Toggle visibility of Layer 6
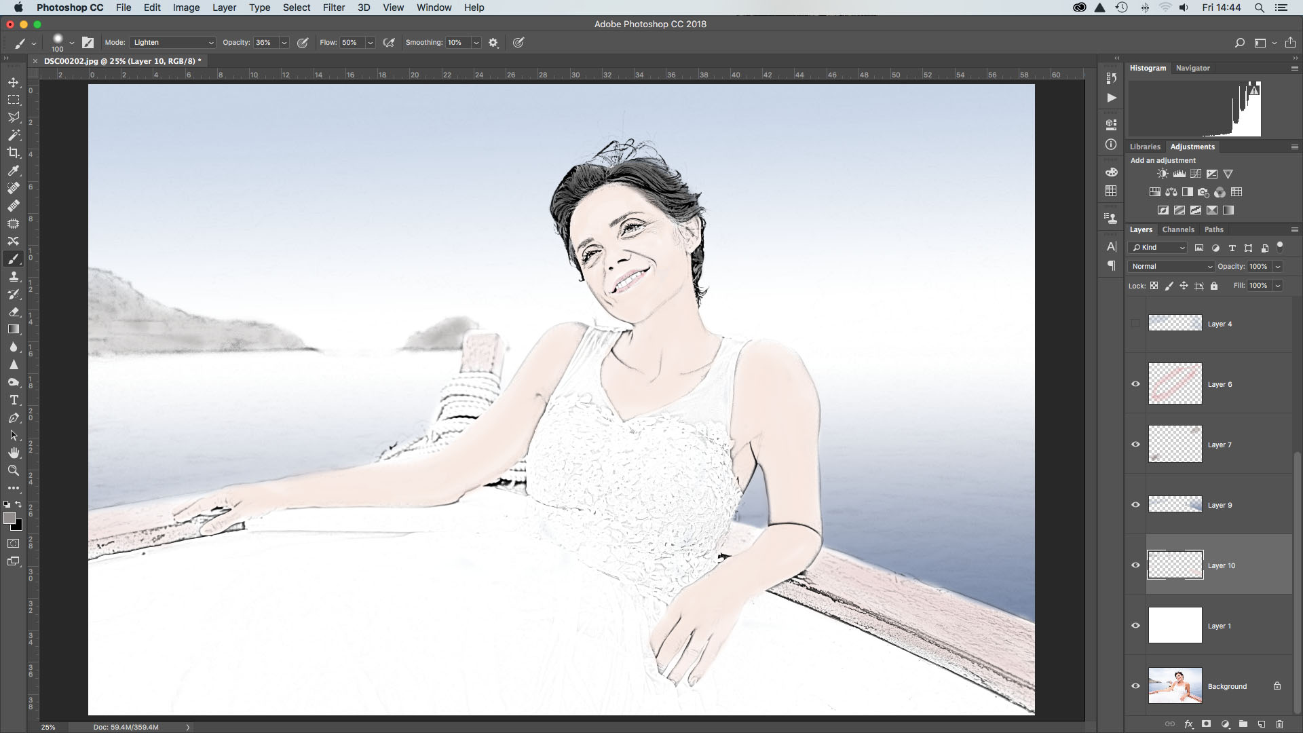Image resolution: width=1303 pixels, height=733 pixels. 1135,383
